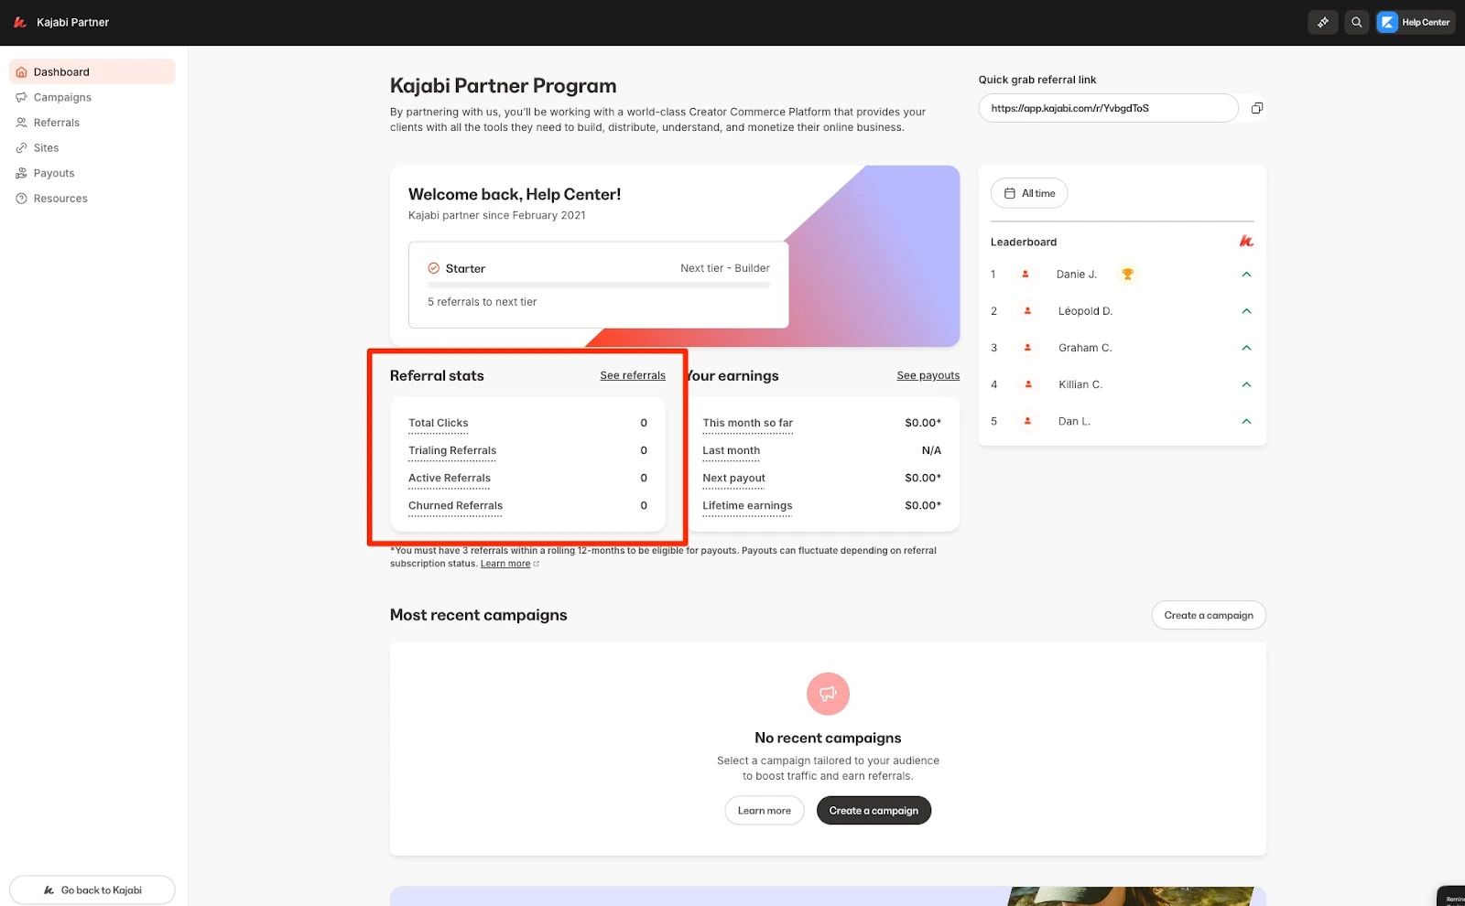Image resolution: width=1465 pixels, height=906 pixels.
Task: Click the Referrals people icon
Action: point(21,123)
